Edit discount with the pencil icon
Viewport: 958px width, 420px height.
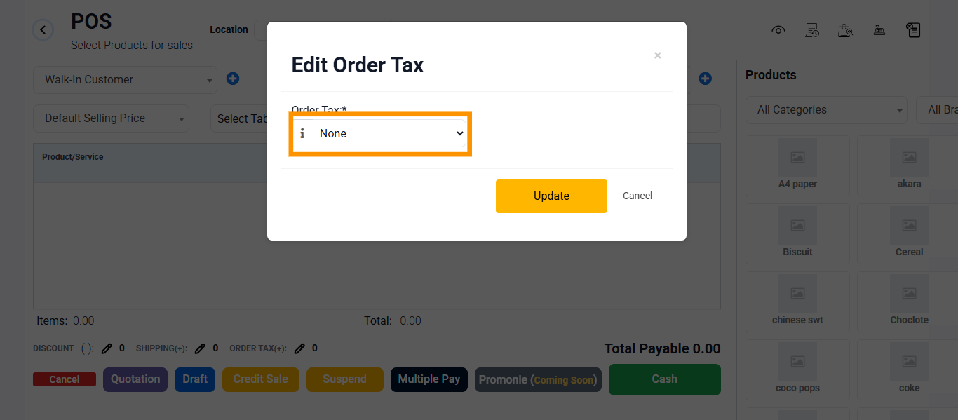107,348
